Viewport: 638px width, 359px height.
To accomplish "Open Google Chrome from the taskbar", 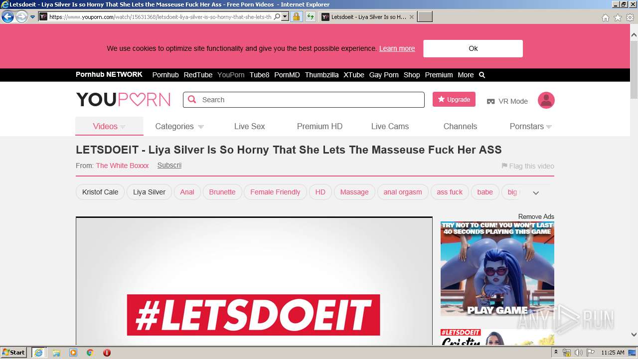I will point(90,353).
